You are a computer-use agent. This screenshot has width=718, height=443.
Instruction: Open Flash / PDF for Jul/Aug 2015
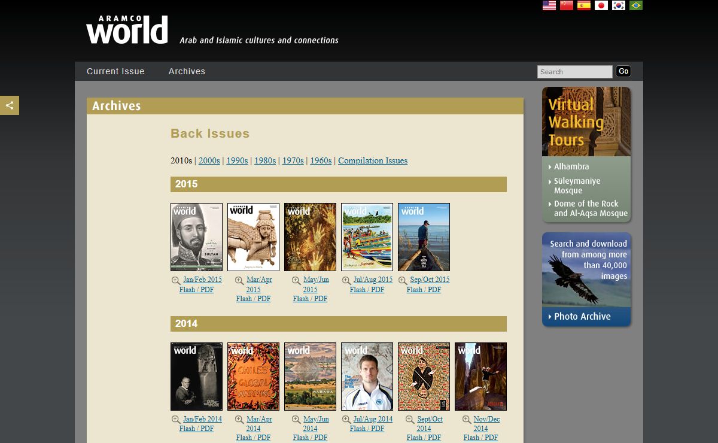[x=367, y=290]
